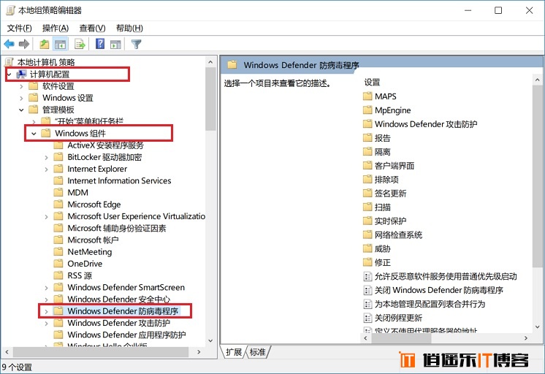Open the 签名更新 folder
This screenshot has height=374, width=545.
tap(385, 194)
